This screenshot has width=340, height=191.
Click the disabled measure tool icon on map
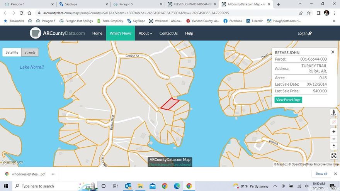tap(334, 122)
